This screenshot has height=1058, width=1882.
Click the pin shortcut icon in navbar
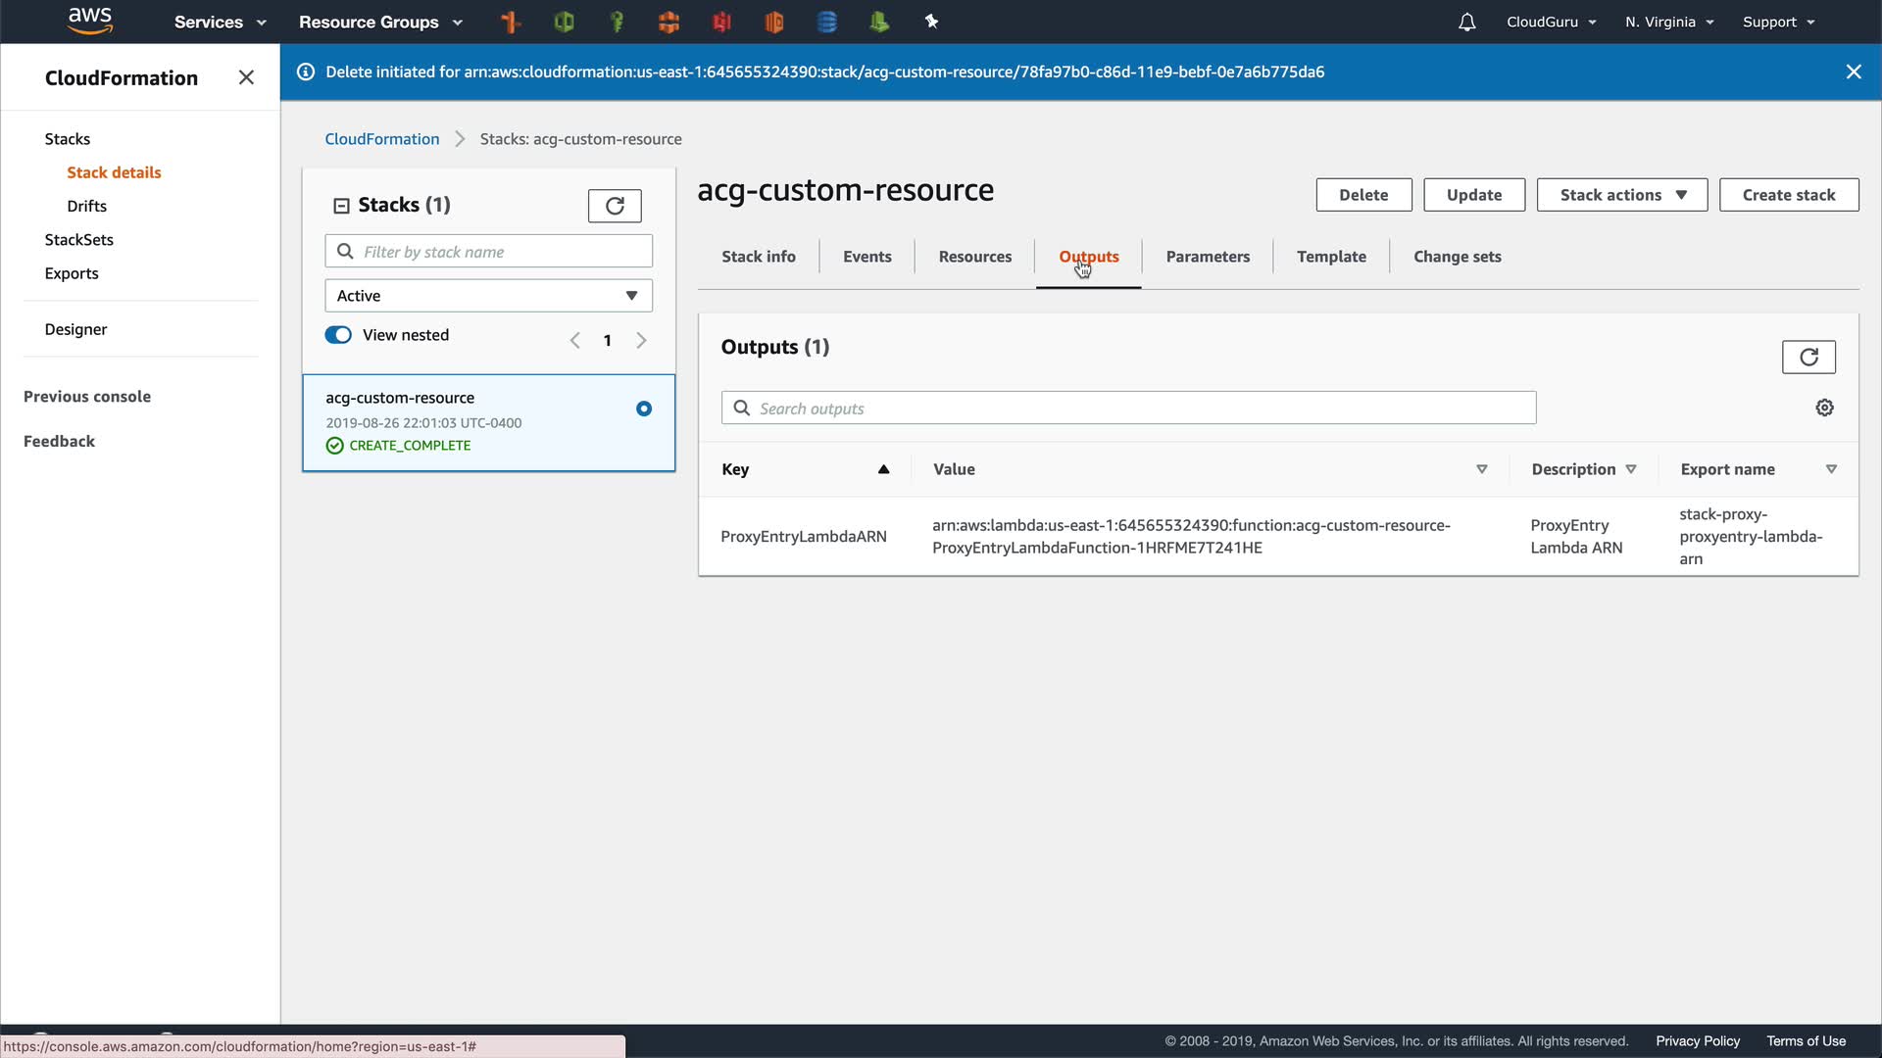(931, 22)
